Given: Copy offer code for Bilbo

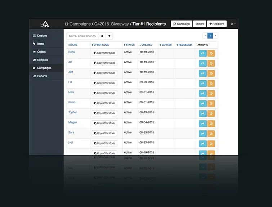Looking at the screenshot, I should pos(104,53).
